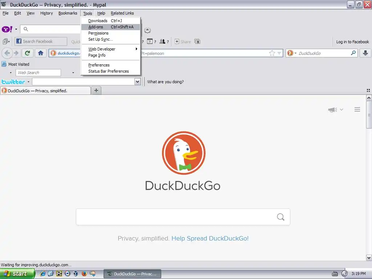Click the Search Facebook input field
The height and width of the screenshot is (279, 372).
[41, 41]
